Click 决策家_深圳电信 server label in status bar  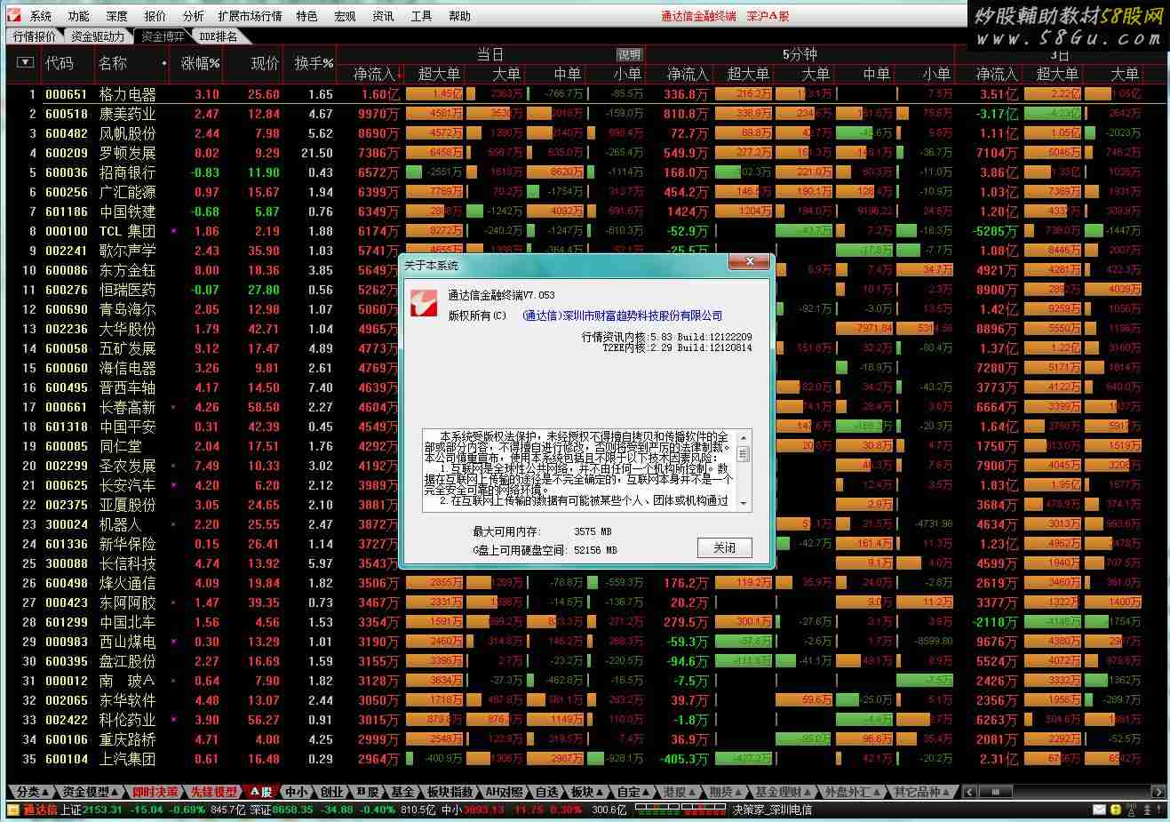pos(772,810)
